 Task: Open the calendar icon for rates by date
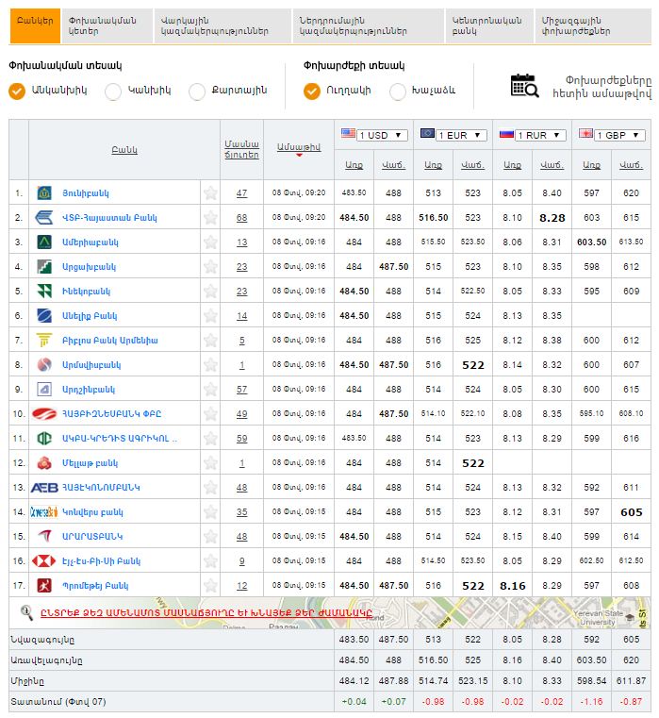pyautogui.click(x=524, y=86)
